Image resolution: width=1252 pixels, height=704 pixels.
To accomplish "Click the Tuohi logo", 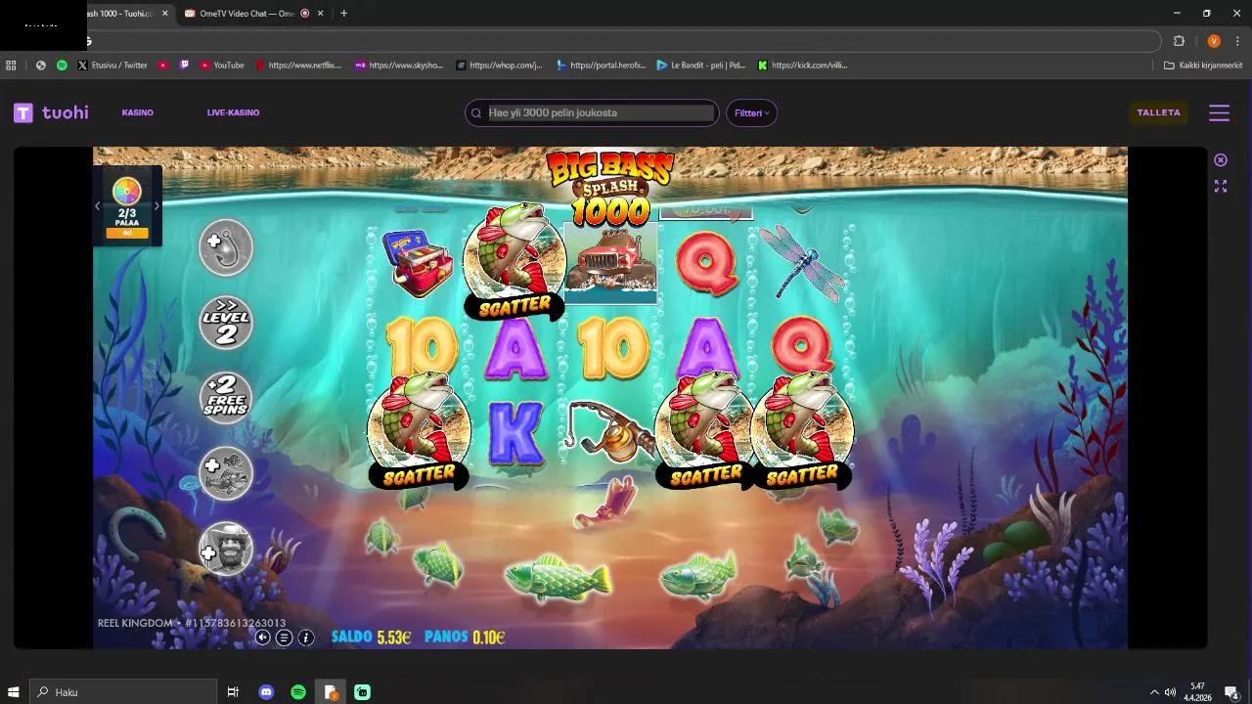I will tap(51, 112).
